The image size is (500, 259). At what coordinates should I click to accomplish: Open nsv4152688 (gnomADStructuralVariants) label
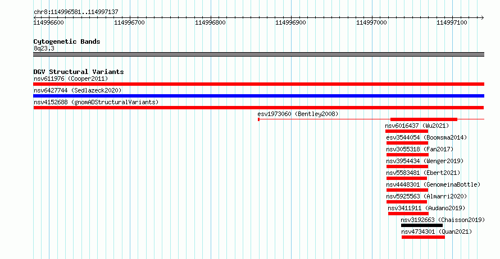96,102
